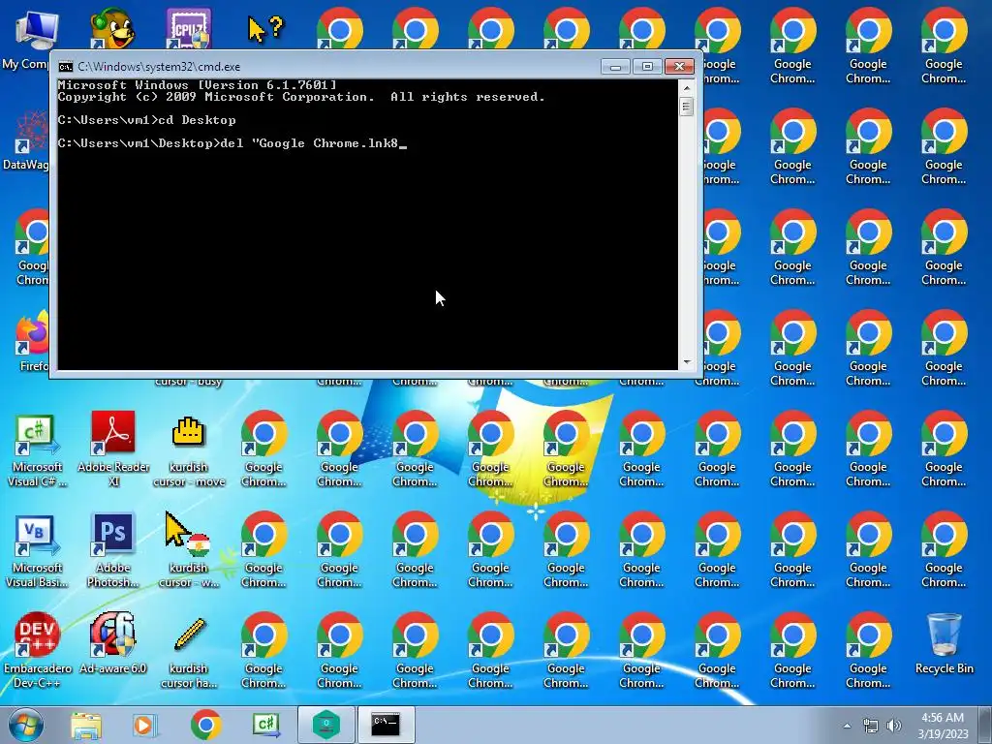Select kurdish cursor with flag icon
Image resolution: width=992 pixels, height=744 pixels.
coord(189,550)
